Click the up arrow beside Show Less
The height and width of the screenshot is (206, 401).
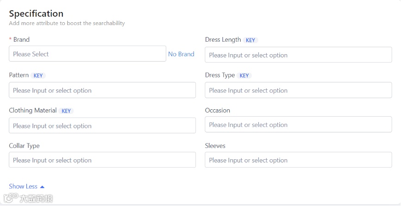pyautogui.click(x=42, y=187)
